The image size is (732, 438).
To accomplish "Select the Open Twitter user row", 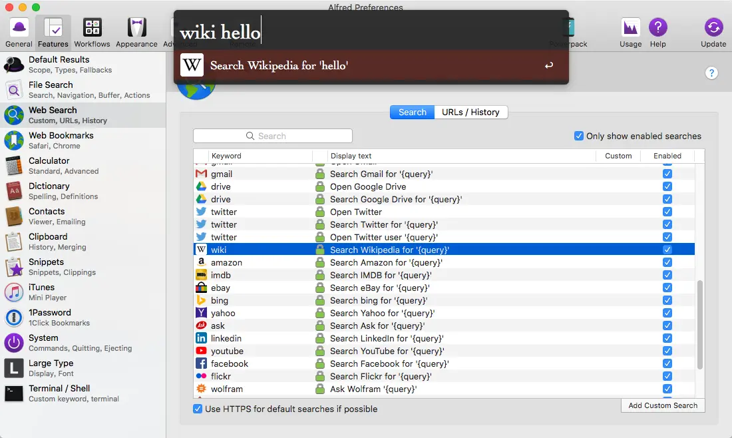I will coord(444,237).
